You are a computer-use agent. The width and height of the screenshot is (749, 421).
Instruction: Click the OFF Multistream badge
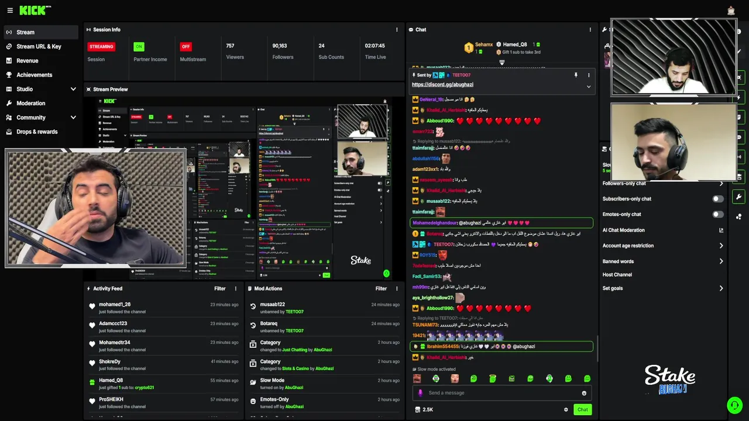point(185,47)
